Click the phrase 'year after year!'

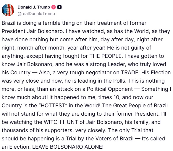86,48
